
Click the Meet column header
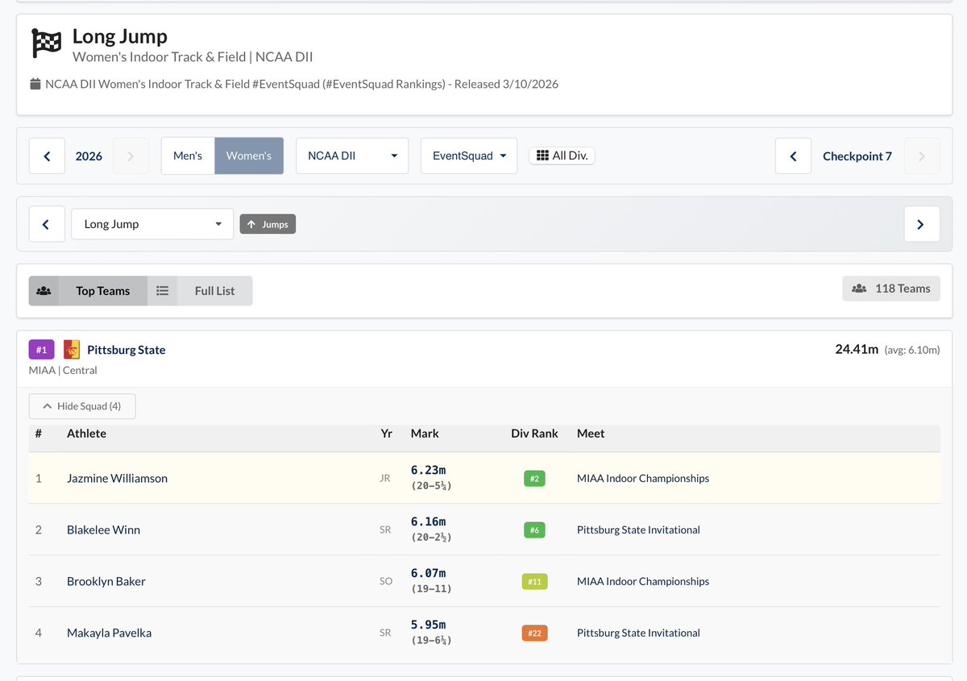click(591, 433)
